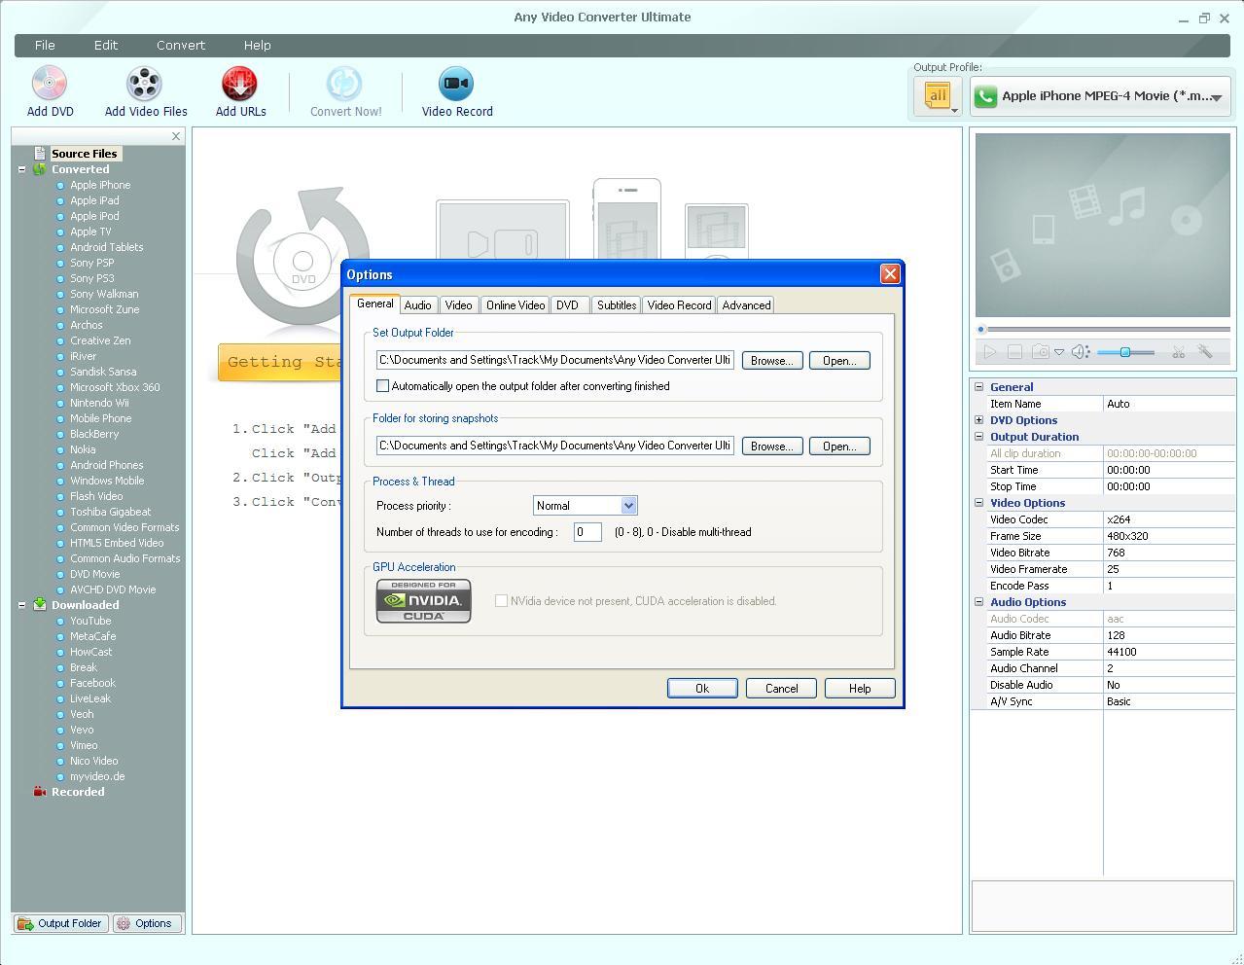The height and width of the screenshot is (965, 1244).
Task: Switch to the DVD tab
Action: point(568,305)
